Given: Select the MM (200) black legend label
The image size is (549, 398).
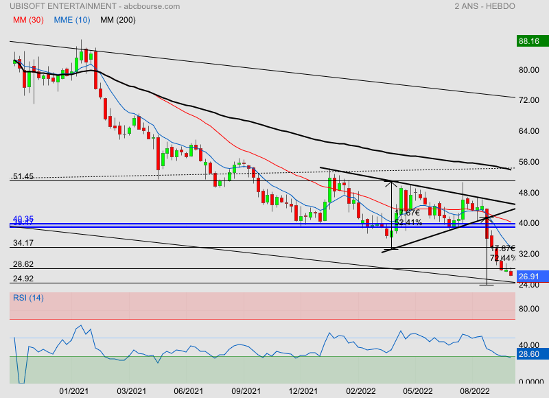Looking at the screenshot, I should pyautogui.click(x=118, y=20).
